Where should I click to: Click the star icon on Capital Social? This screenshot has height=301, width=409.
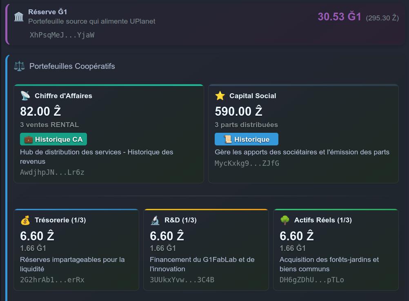pyautogui.click(x=220, y=96)
